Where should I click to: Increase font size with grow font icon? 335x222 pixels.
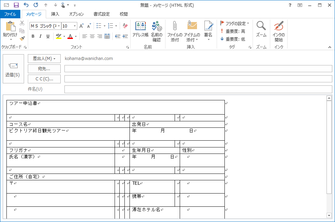click(81, 26)
